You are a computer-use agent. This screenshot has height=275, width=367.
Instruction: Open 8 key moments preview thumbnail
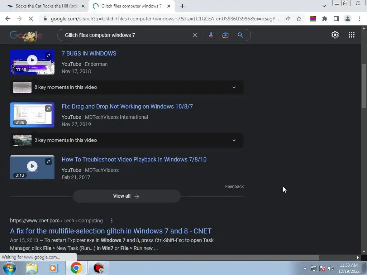[x=22, y=87]
